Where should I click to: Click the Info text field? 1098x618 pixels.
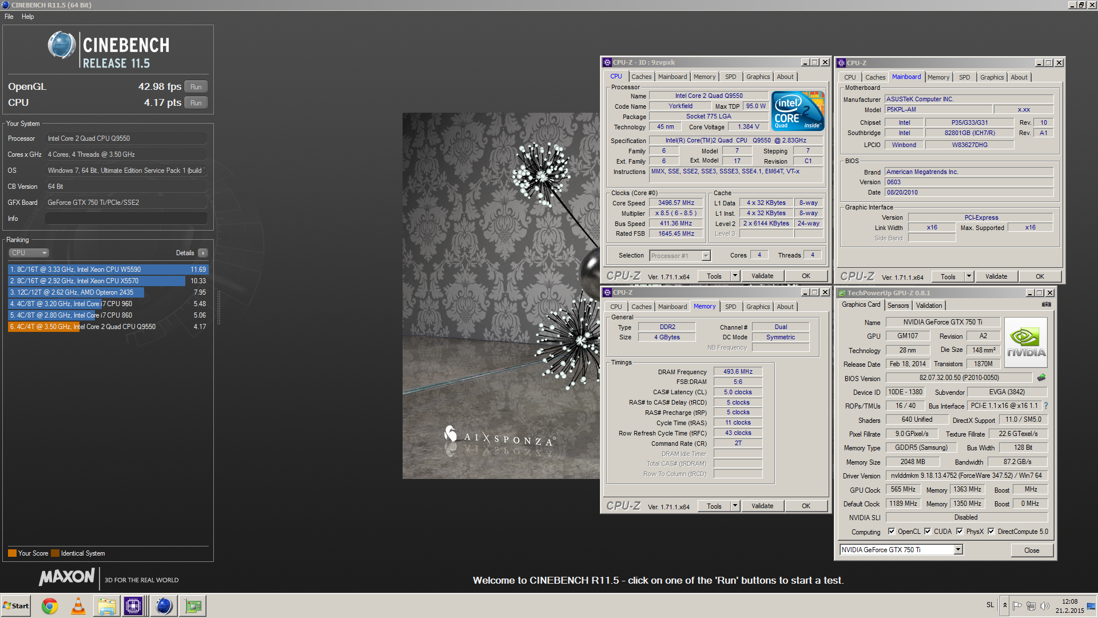tap(126, 219)
